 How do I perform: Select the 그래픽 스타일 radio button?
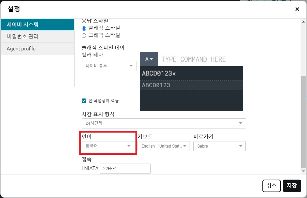84,35
